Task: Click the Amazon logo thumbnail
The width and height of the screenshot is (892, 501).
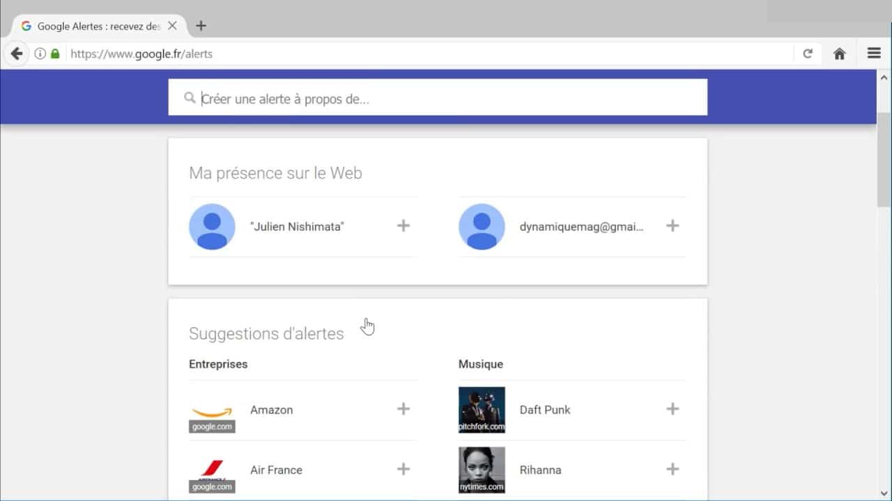Action: (212, 410)
